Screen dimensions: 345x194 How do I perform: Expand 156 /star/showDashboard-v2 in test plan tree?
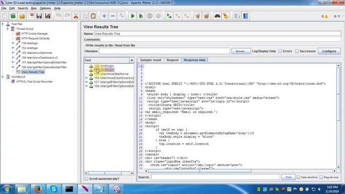point(13,58)
